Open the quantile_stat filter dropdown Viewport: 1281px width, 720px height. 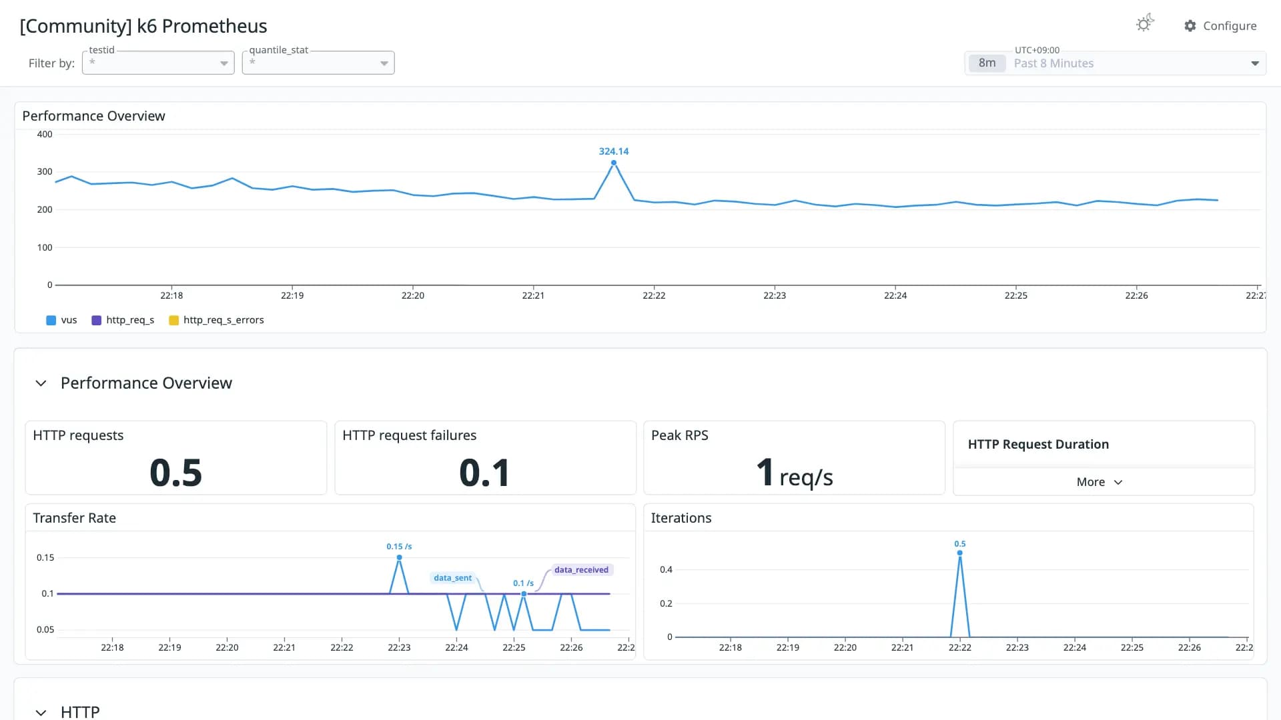point(318,63)
